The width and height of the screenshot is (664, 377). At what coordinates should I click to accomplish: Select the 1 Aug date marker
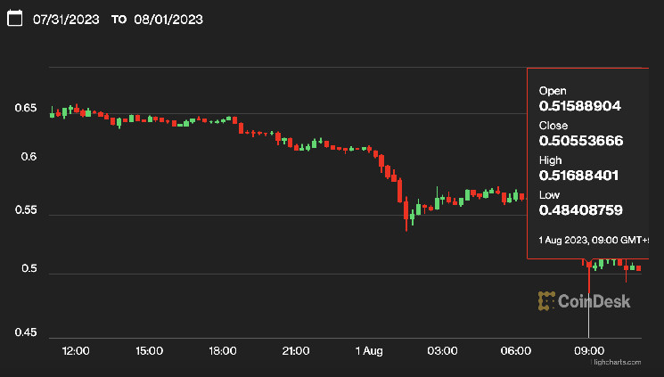368,351
